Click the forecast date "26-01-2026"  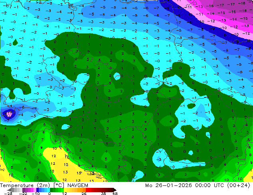pos(174,185)
